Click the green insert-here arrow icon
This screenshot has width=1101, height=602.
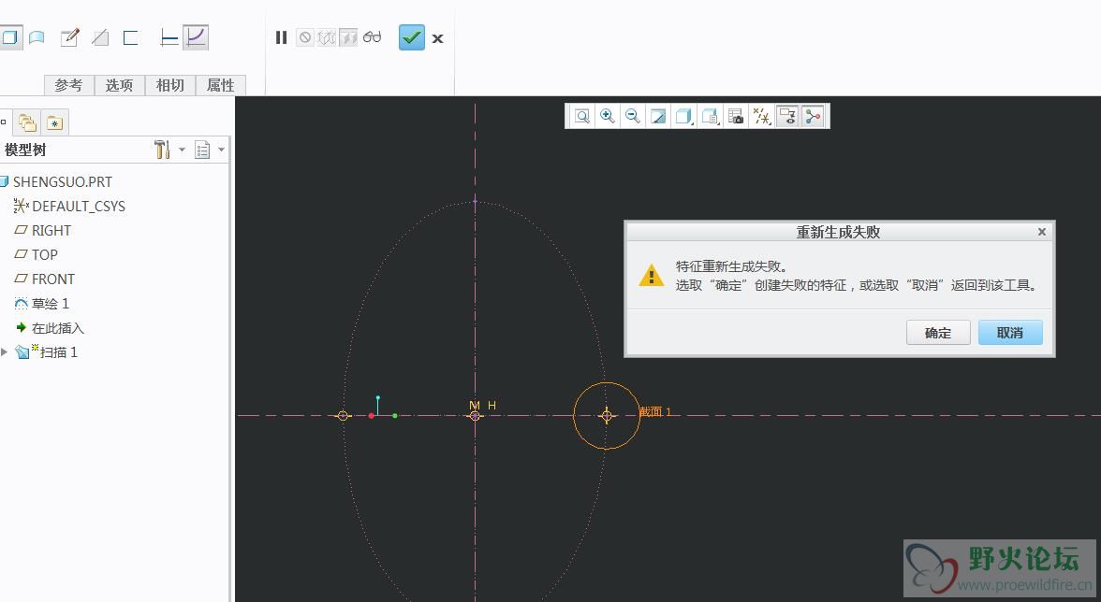[21, 327]
